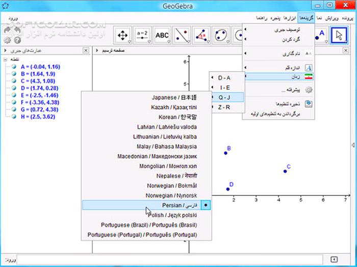Click the input bar text field
The width and height of the screenshot is (357, 267).
click(x=170, y=259)
